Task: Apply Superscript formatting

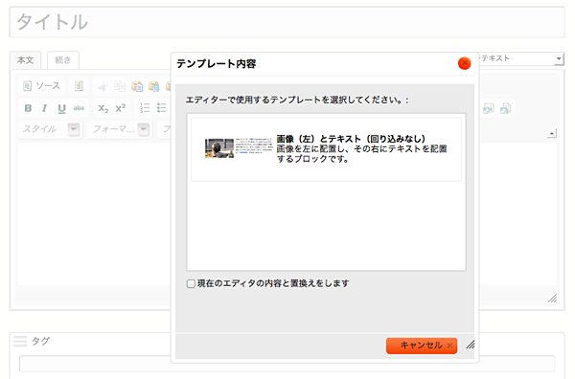Action: pos(121,108)
